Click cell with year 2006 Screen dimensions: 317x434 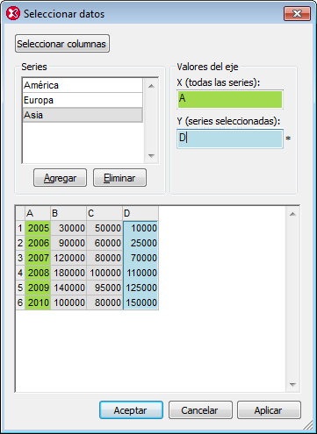click(x=38, y=243)
